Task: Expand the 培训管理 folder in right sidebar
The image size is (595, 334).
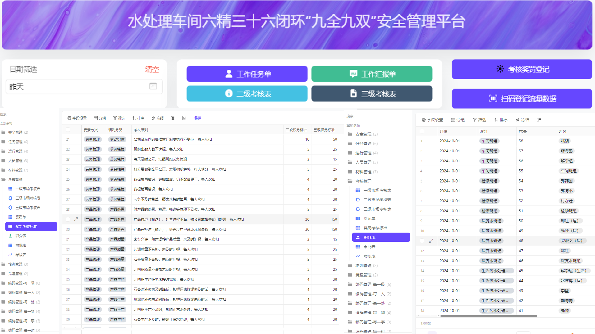Action: tap(363, 265)
